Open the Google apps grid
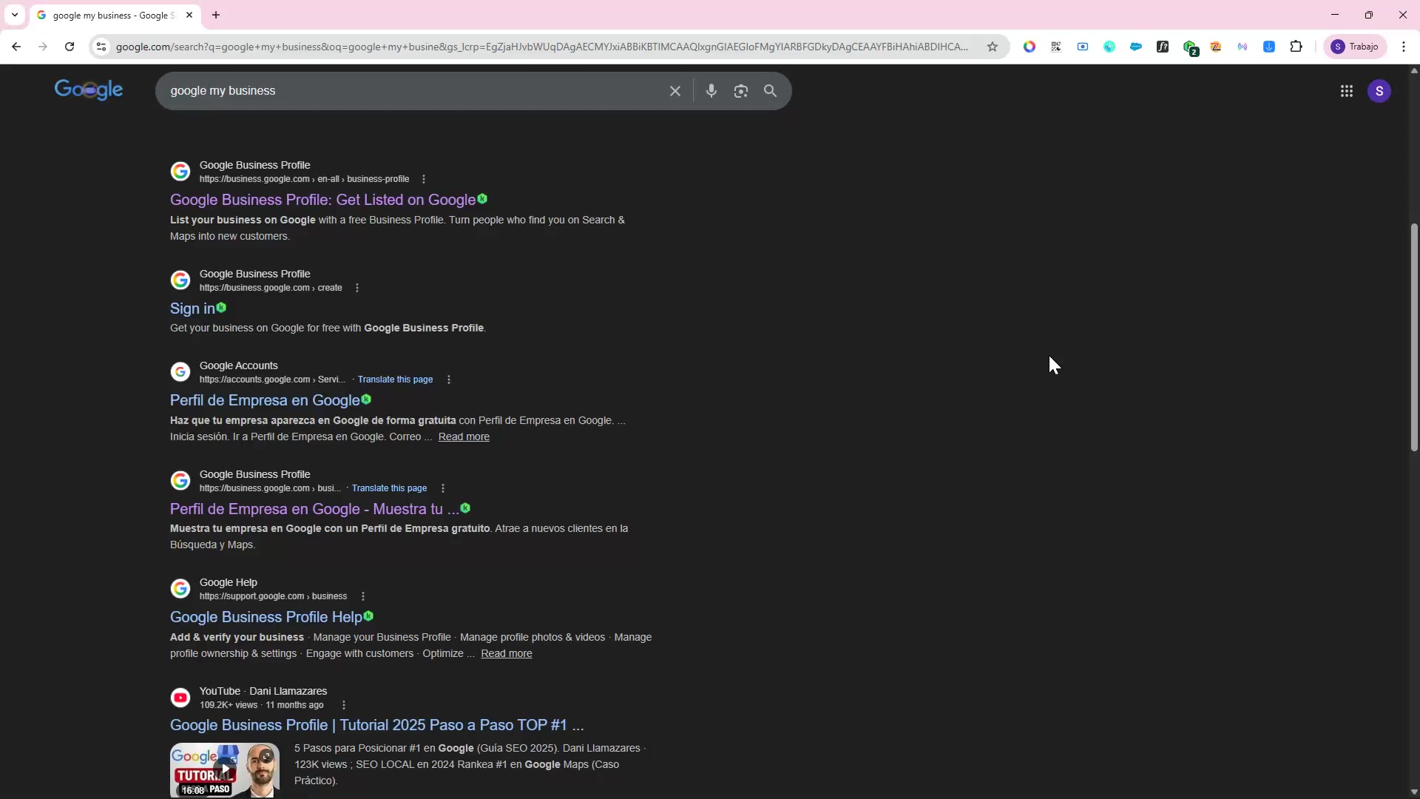The image size is (1420, 799). (x=1347, y=91)
